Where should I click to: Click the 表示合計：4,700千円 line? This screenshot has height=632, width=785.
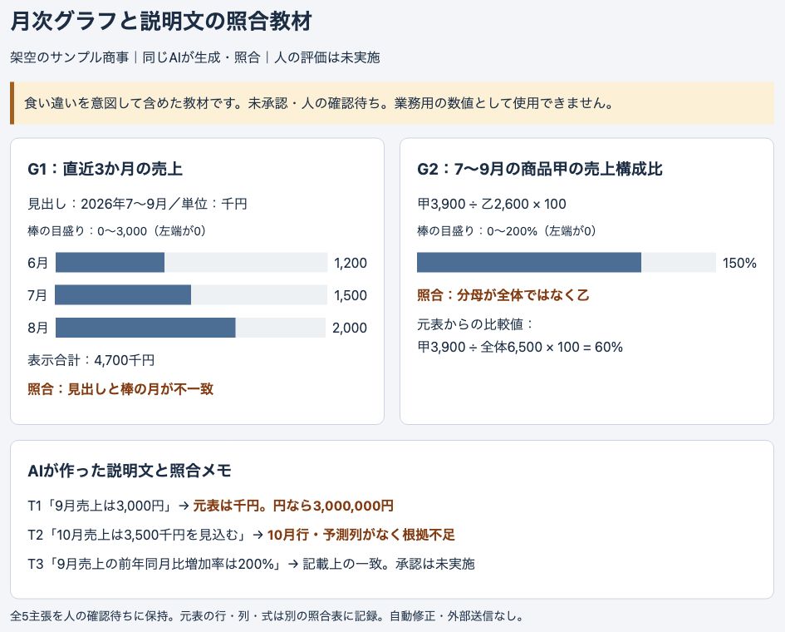coord(91,360)
